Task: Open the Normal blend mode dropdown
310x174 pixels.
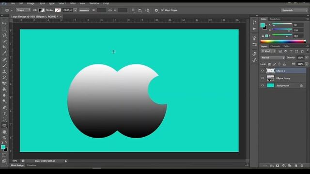Action: pyautogui.click(x=273, y=58)
